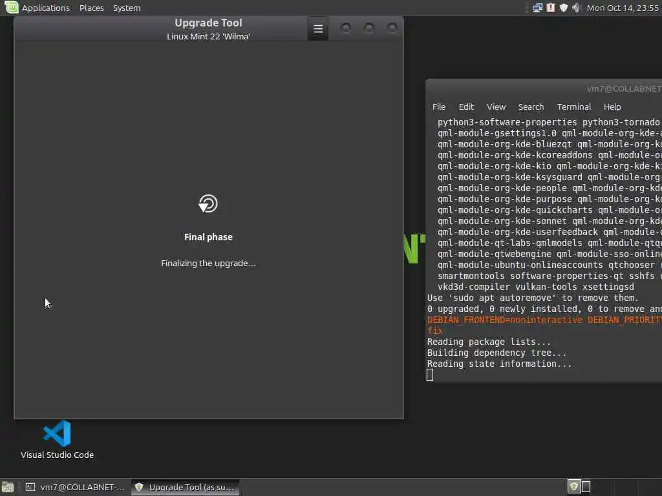This screenshot has width=662, height=496.
Task: Open the terminal Edit menu
Action: pyautogui.click(x=466, y=107)
